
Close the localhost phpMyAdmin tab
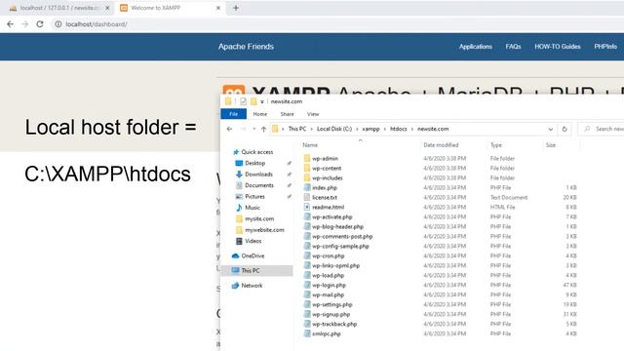[107, 8]
